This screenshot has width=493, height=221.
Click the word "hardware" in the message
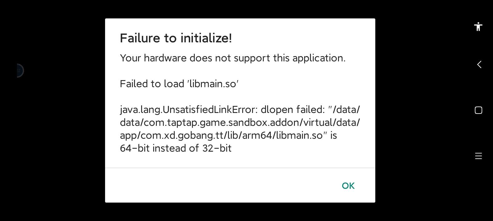[x=165, y=58]
